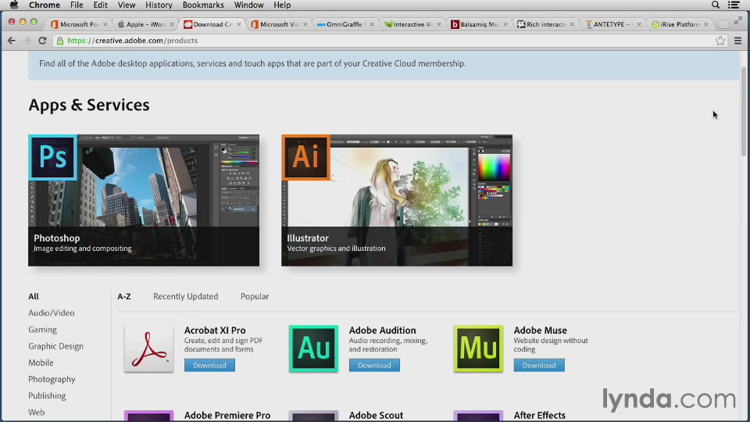The width and height of the screenshot is (750, 422).
Task: Click the browser forward arrow
Action: 27,41
